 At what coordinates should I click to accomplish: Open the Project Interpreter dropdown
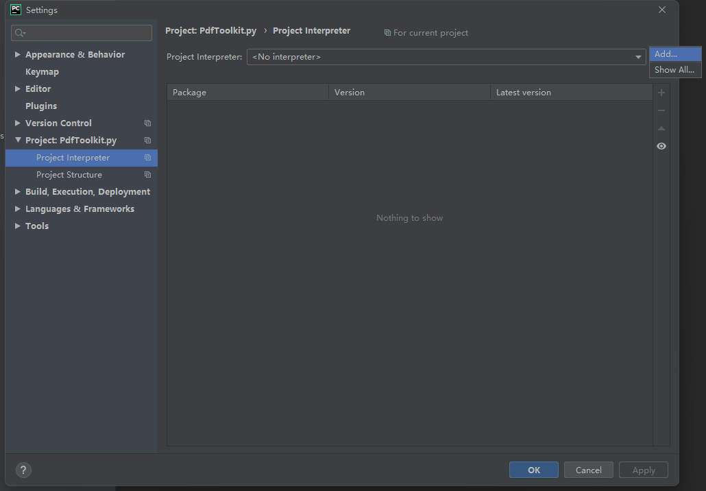(446, 57)
